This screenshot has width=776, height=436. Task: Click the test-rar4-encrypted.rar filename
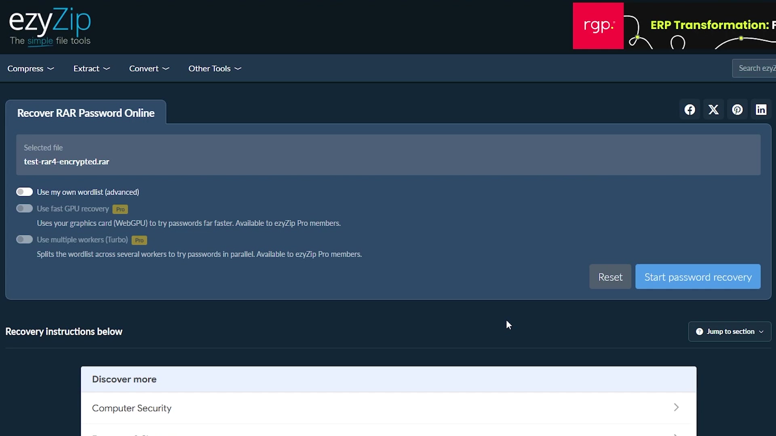(66, 161)
